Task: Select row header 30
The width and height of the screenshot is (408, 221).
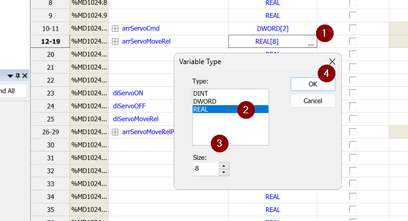Action: point(50,145)
